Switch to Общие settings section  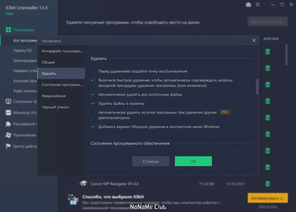click(x=61, y=62)
